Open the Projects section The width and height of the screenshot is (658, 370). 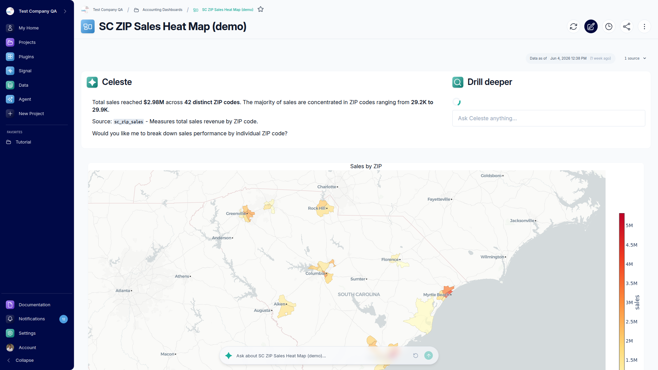(37, 42)
